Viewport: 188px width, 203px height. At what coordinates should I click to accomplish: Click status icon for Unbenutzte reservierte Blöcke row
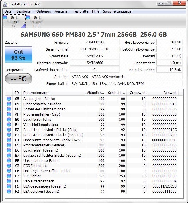coord(9,140)
